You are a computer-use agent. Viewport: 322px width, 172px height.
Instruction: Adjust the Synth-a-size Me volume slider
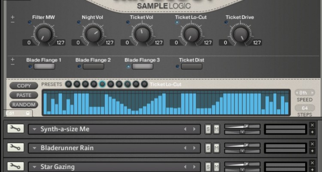click(246, 126)
